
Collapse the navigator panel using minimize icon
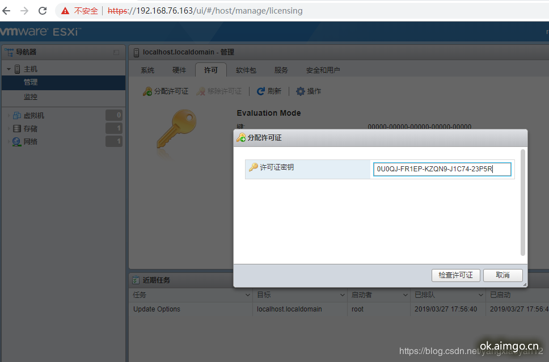click(116, 52)
